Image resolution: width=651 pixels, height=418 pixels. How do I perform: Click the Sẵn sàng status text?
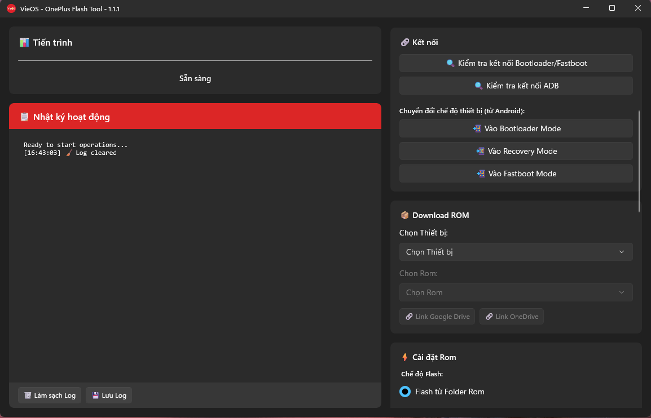click(195, 78)
